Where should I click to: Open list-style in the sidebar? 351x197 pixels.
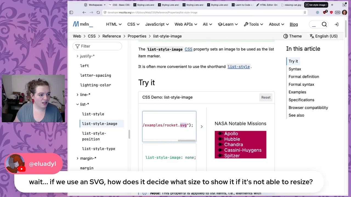pyautogui.click(x=93, y=114)
